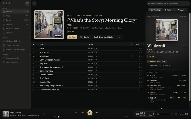This screenshot has height=119, width=191.
Task: Click the Now Playing panel scrollbar
Action: pos(190,57)
